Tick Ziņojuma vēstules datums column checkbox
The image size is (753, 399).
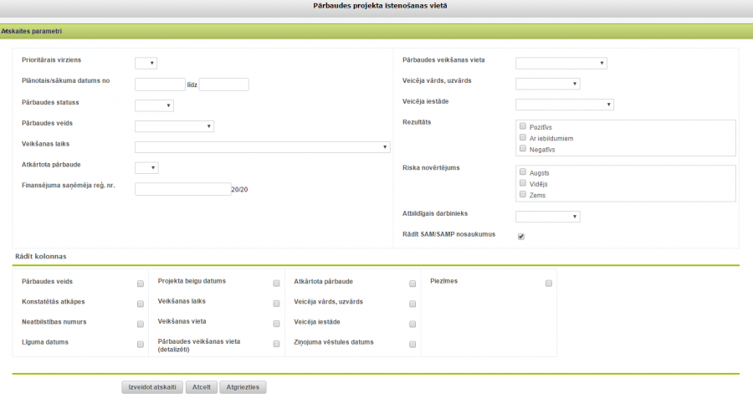point(412,344)
